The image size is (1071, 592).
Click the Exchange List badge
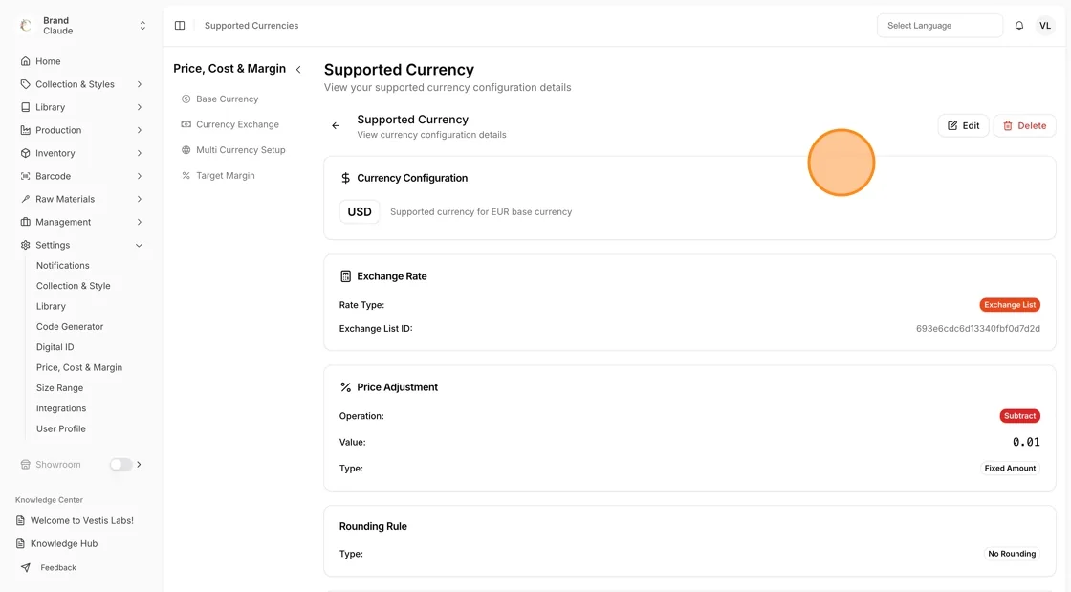click(1010, 305)
